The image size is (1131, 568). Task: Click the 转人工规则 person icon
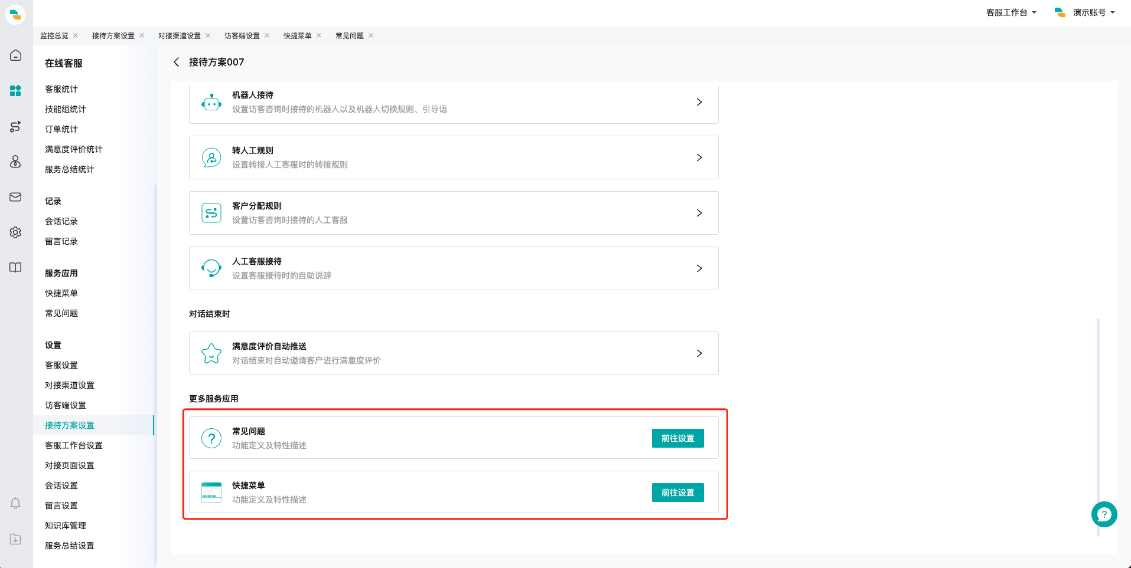pos(211,157)
